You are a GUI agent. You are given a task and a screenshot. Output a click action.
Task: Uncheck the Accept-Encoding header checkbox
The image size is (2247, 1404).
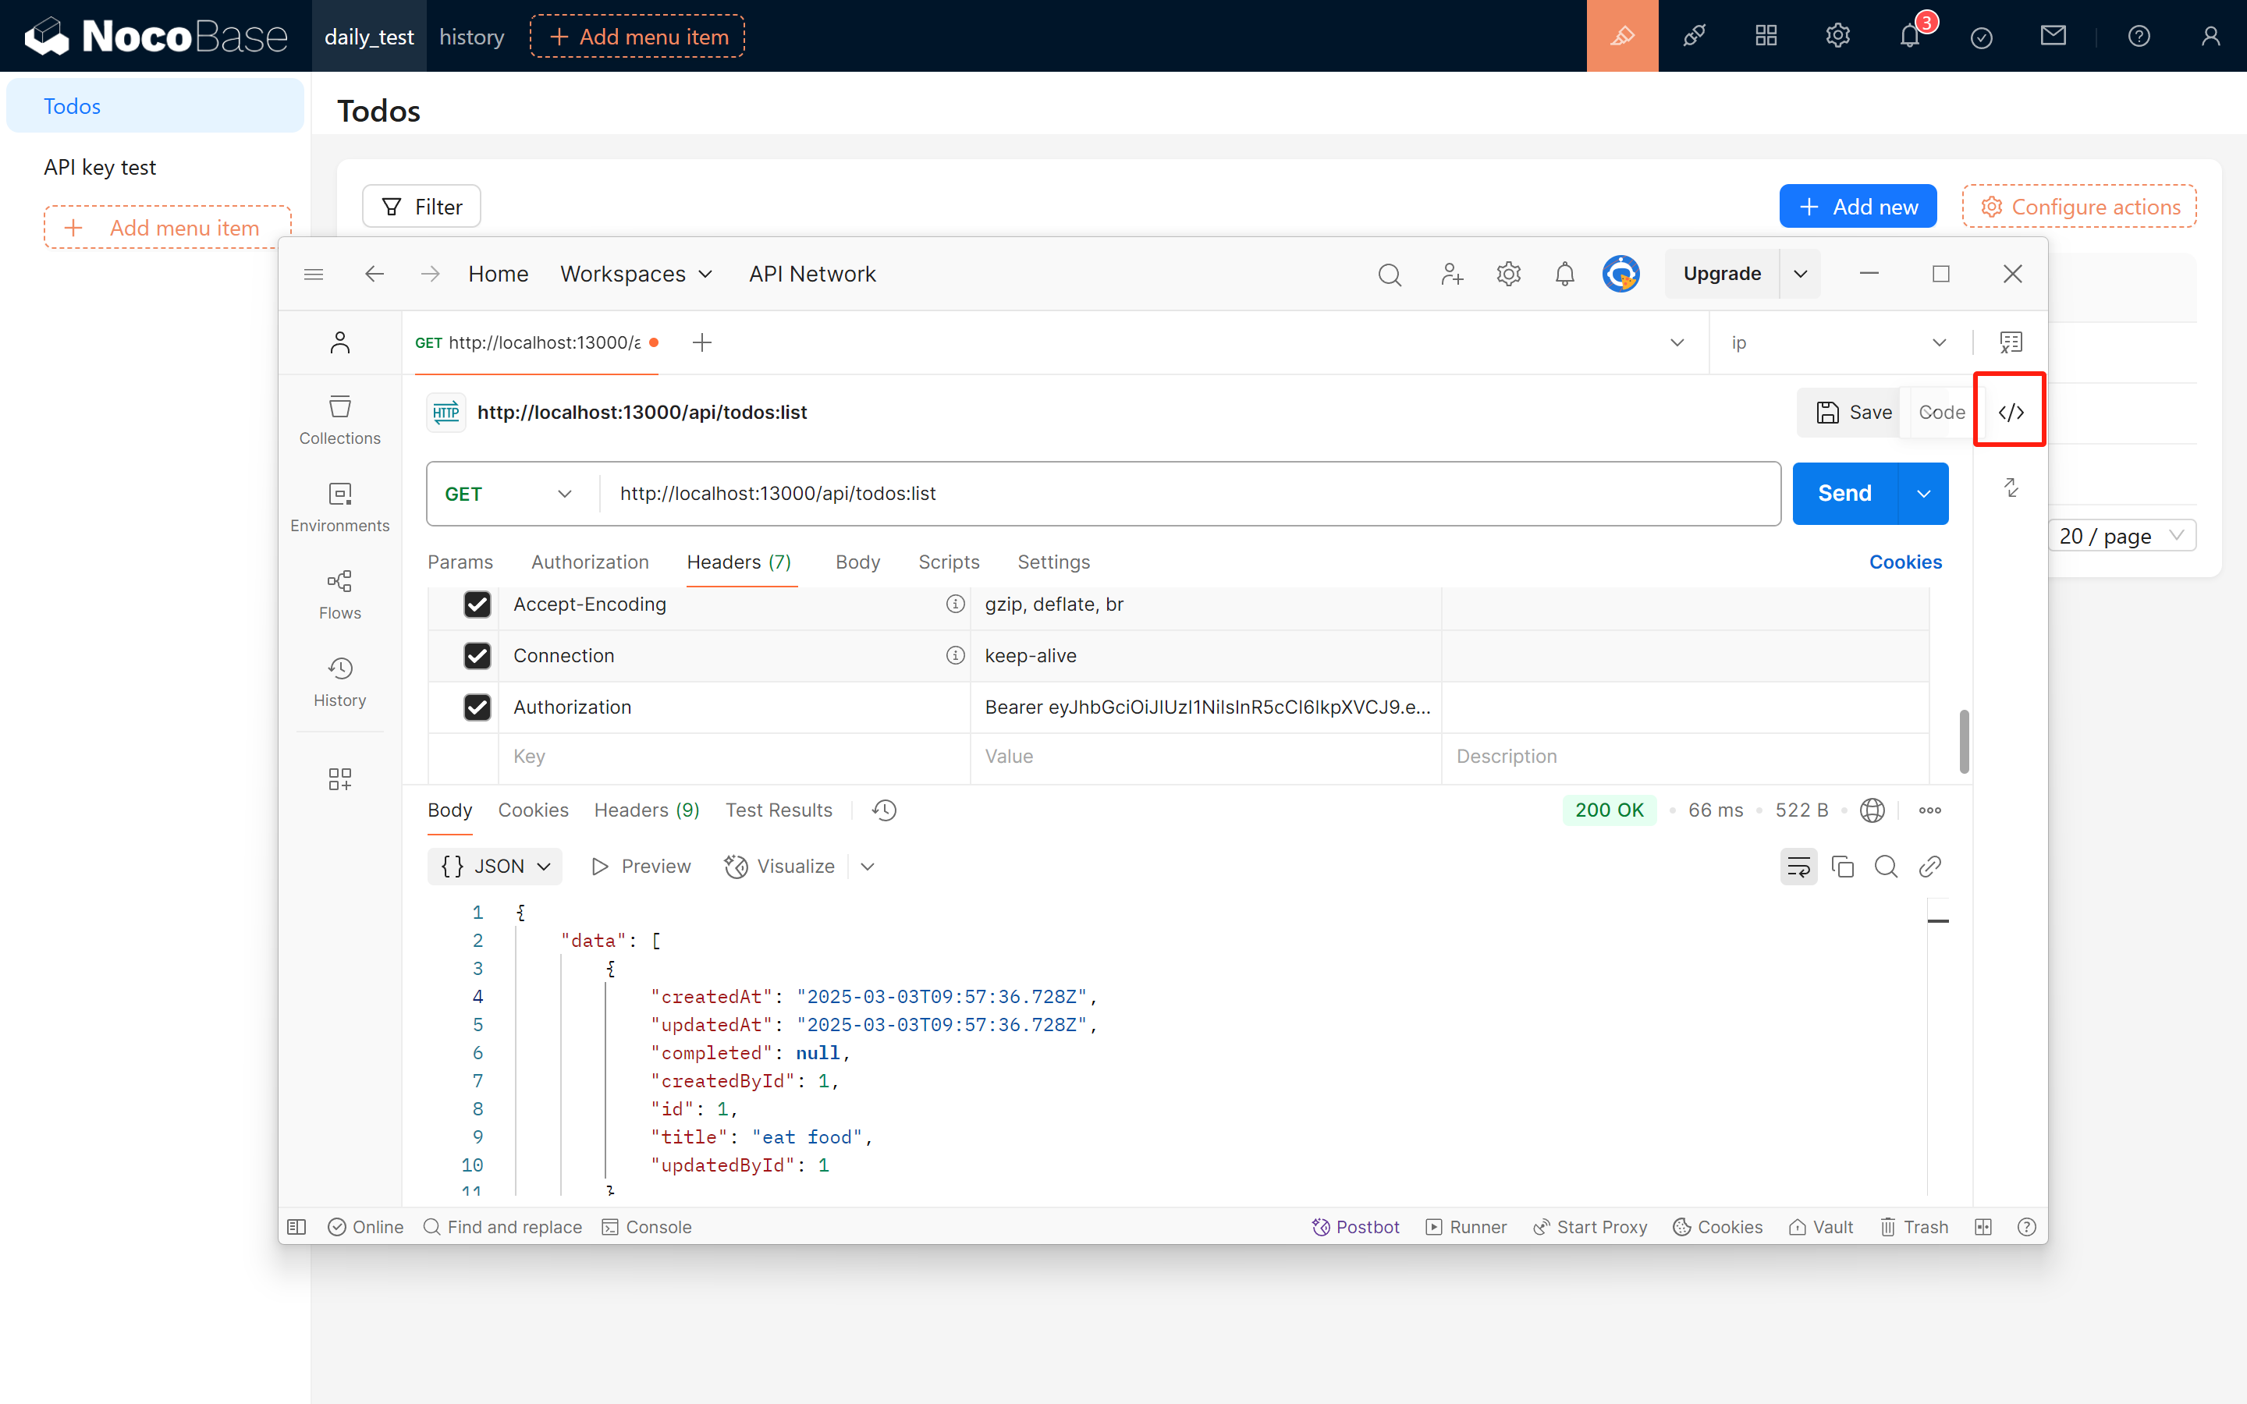click(x=477, y=604)
